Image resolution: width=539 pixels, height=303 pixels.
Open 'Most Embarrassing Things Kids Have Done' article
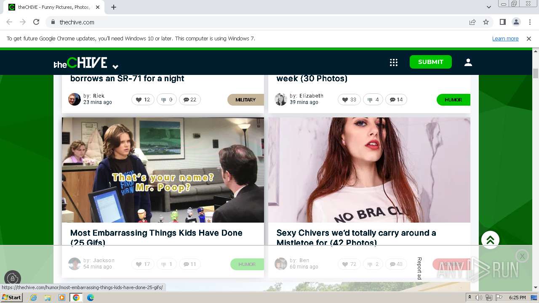click(x=156, y=237)
